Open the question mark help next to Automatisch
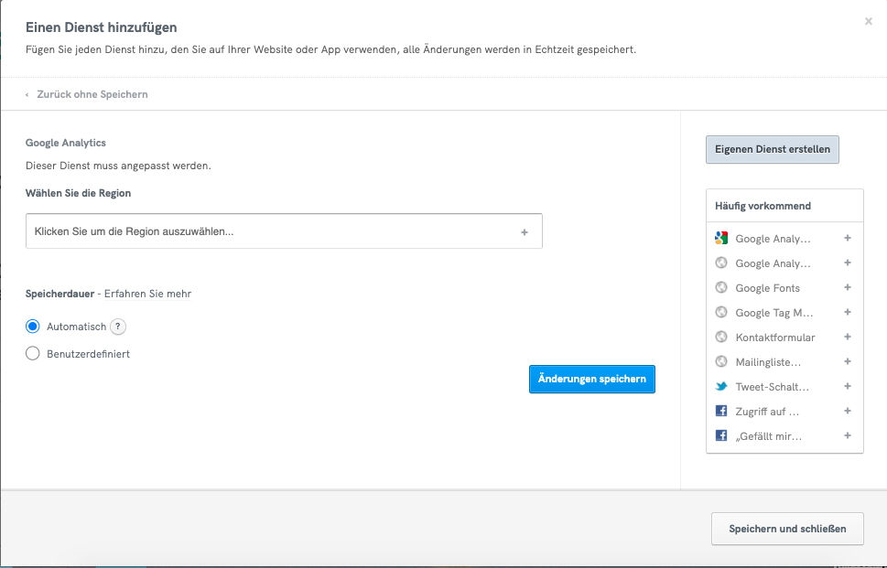 117,327
